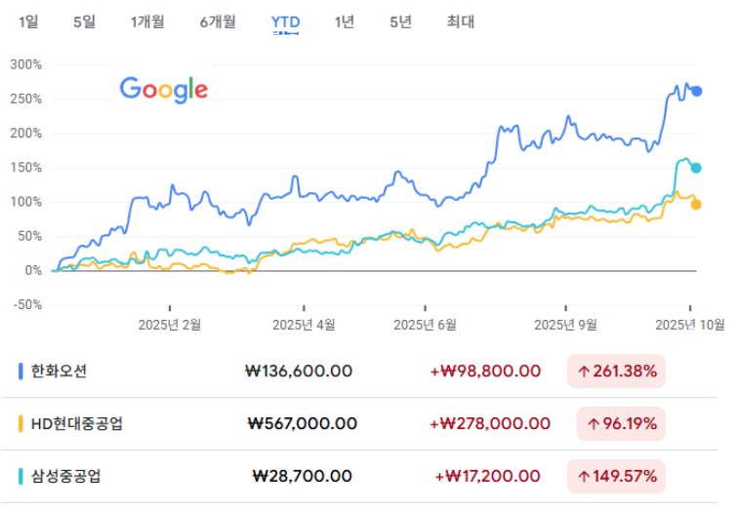Viewport: 737px width, 510px height.
Task: Click the yellow HD현대중공업 endpoint dot
Action: click(696, 205)
